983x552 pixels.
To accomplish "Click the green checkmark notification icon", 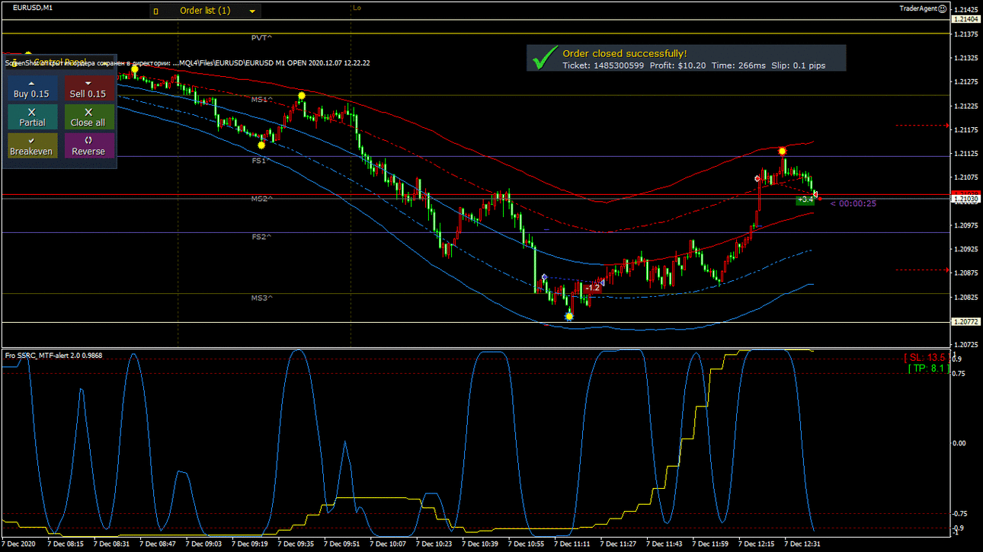I will click(x=544, y=58).
